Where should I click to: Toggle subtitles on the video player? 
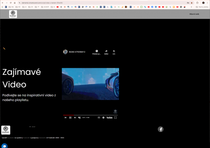[x=99, y=118]
